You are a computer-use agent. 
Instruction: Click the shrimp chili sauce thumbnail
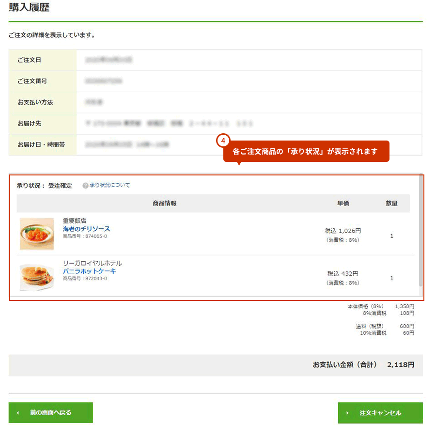[37, 234]
